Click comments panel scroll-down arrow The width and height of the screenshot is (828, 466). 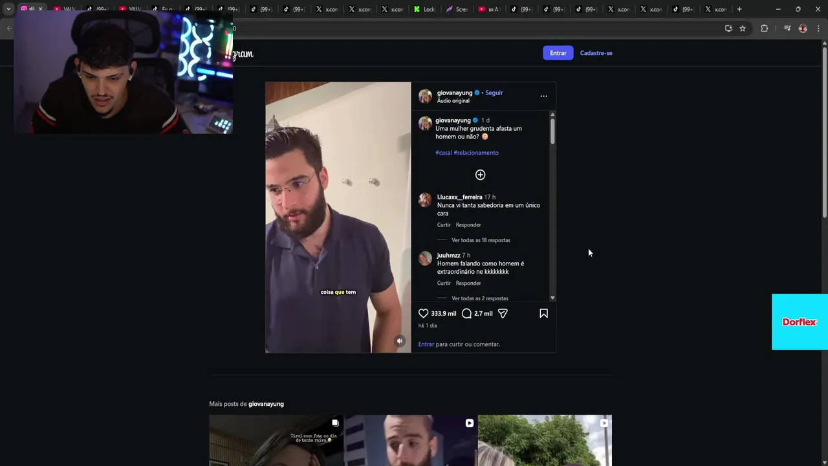[x=552, y=298]
